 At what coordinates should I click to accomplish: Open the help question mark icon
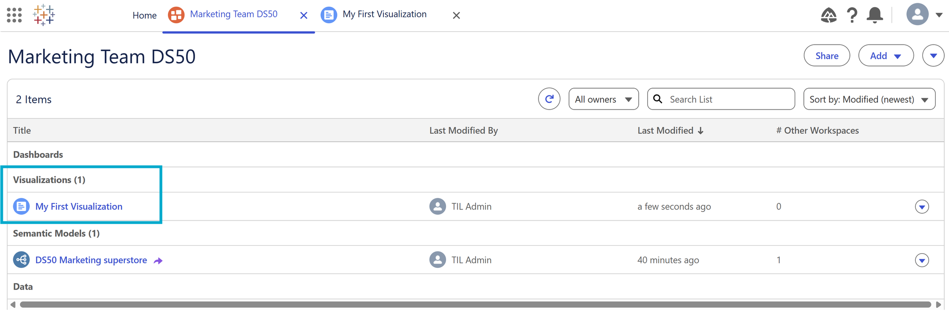[852, 15]
